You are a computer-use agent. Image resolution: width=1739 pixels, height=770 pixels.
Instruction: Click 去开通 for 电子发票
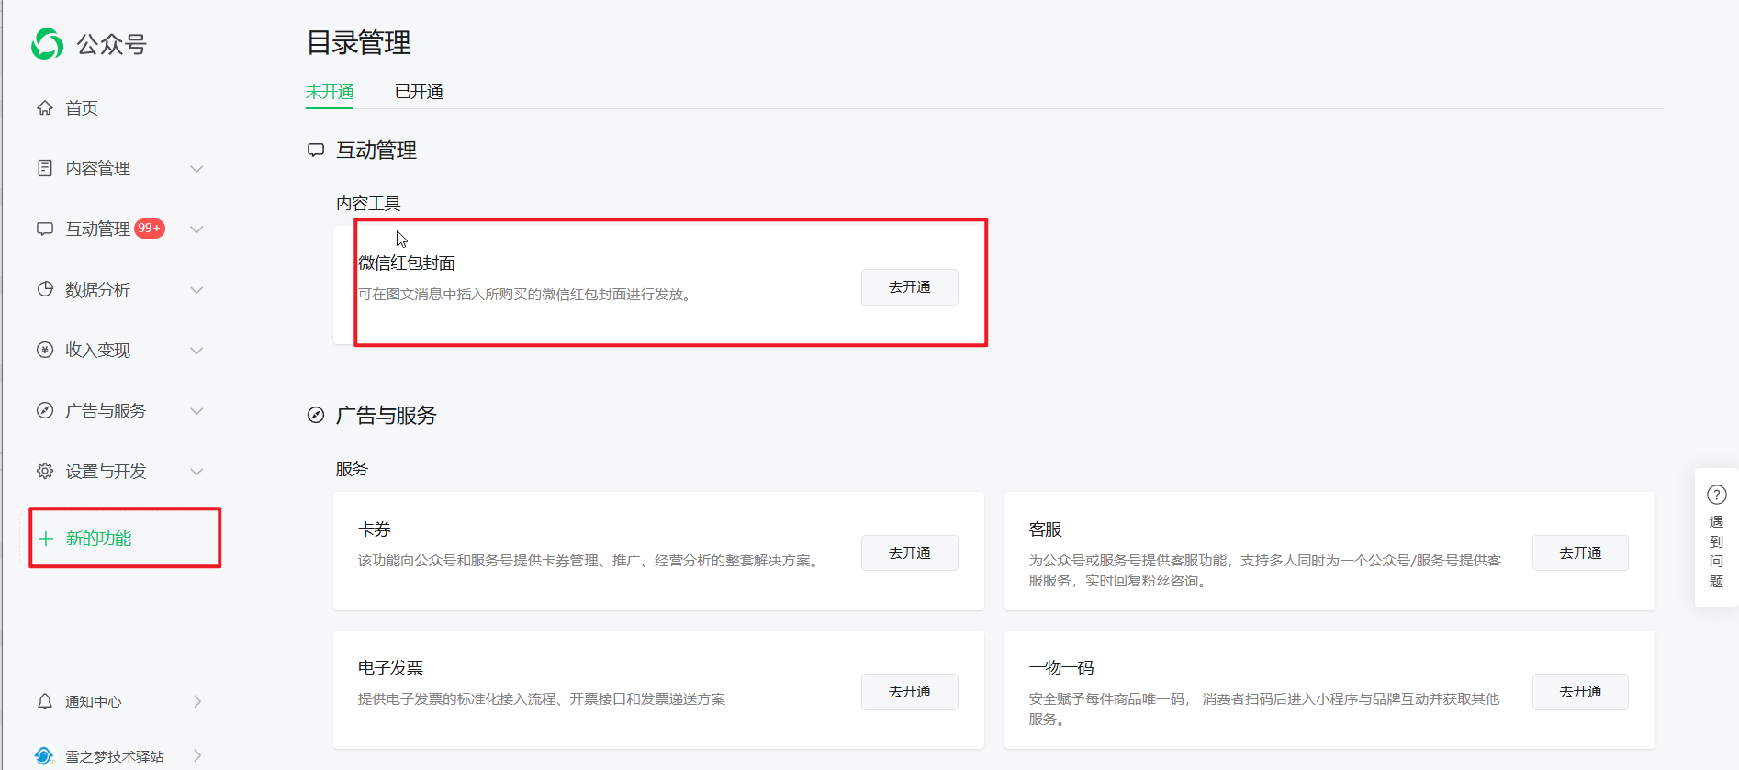(909, 692)
